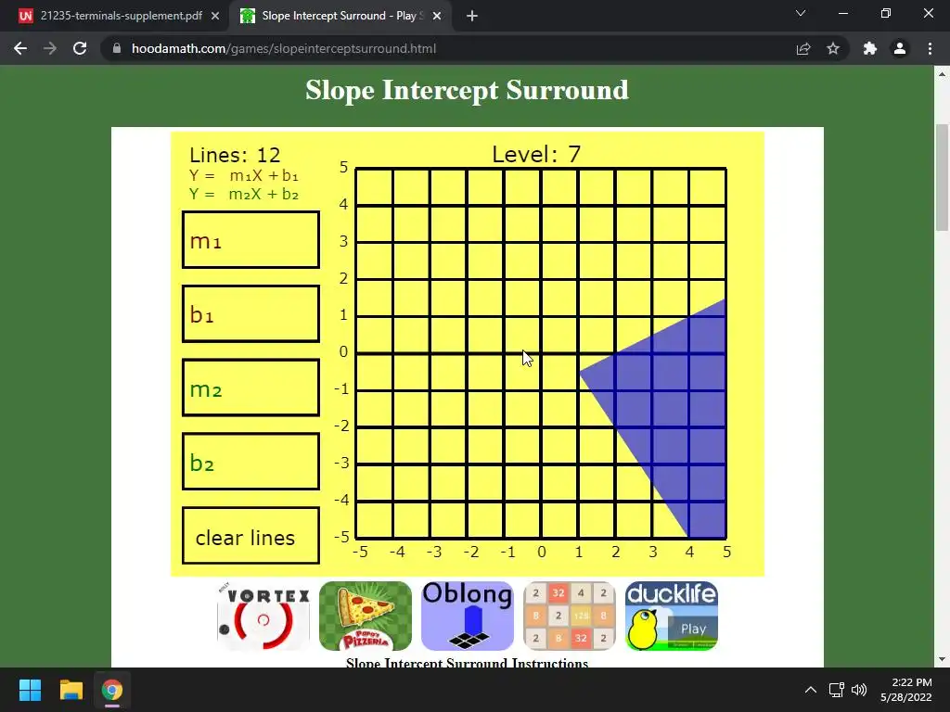
Task: Expand the tab search chevron
Action: coord(801,13)
